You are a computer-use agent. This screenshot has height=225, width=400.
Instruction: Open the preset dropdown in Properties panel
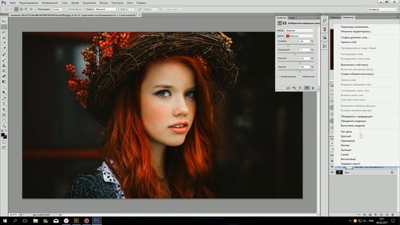300,31
